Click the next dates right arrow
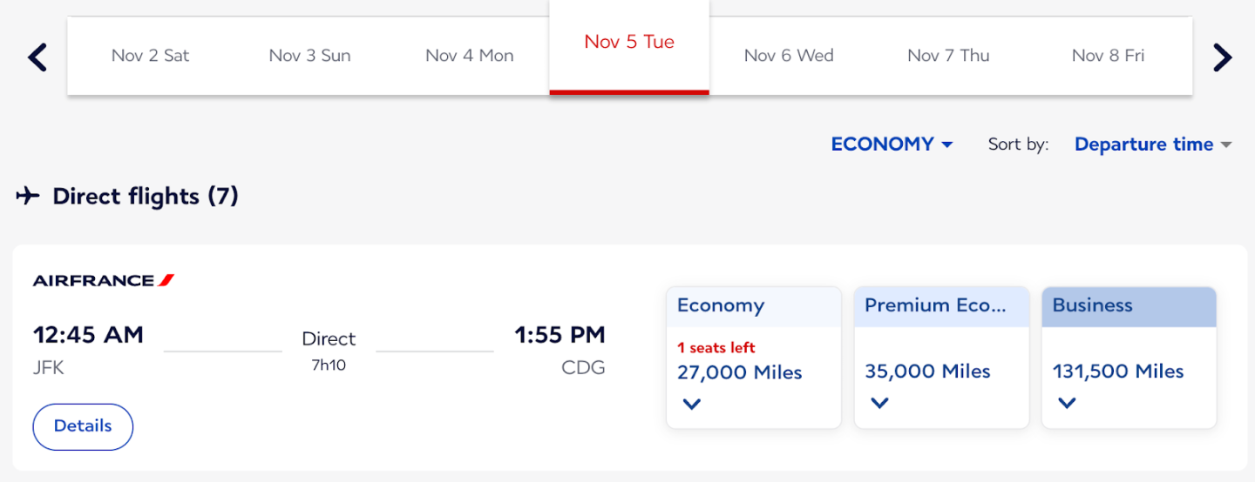This screenshot has height=482, width=1255. pyautogui.click(x=1223, y=57)
